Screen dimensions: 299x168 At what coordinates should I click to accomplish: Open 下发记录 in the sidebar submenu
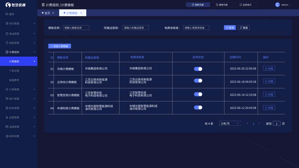(14, 71)
